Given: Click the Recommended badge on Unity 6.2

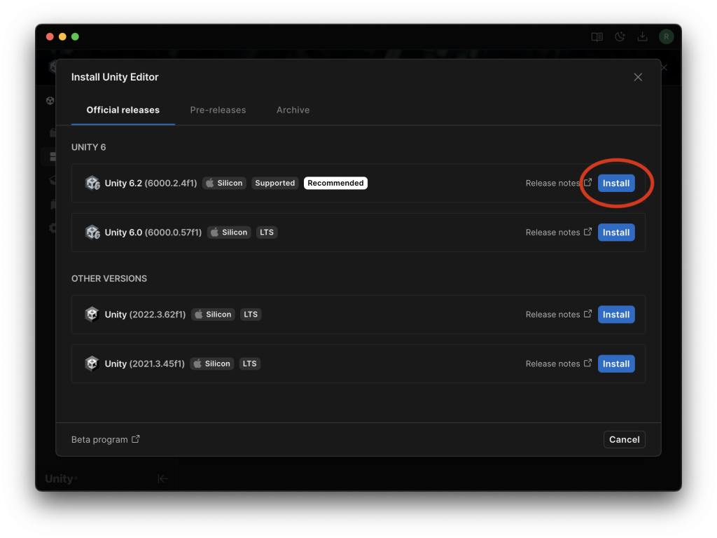Looking at the screenshot, I should tap(335, 183).
